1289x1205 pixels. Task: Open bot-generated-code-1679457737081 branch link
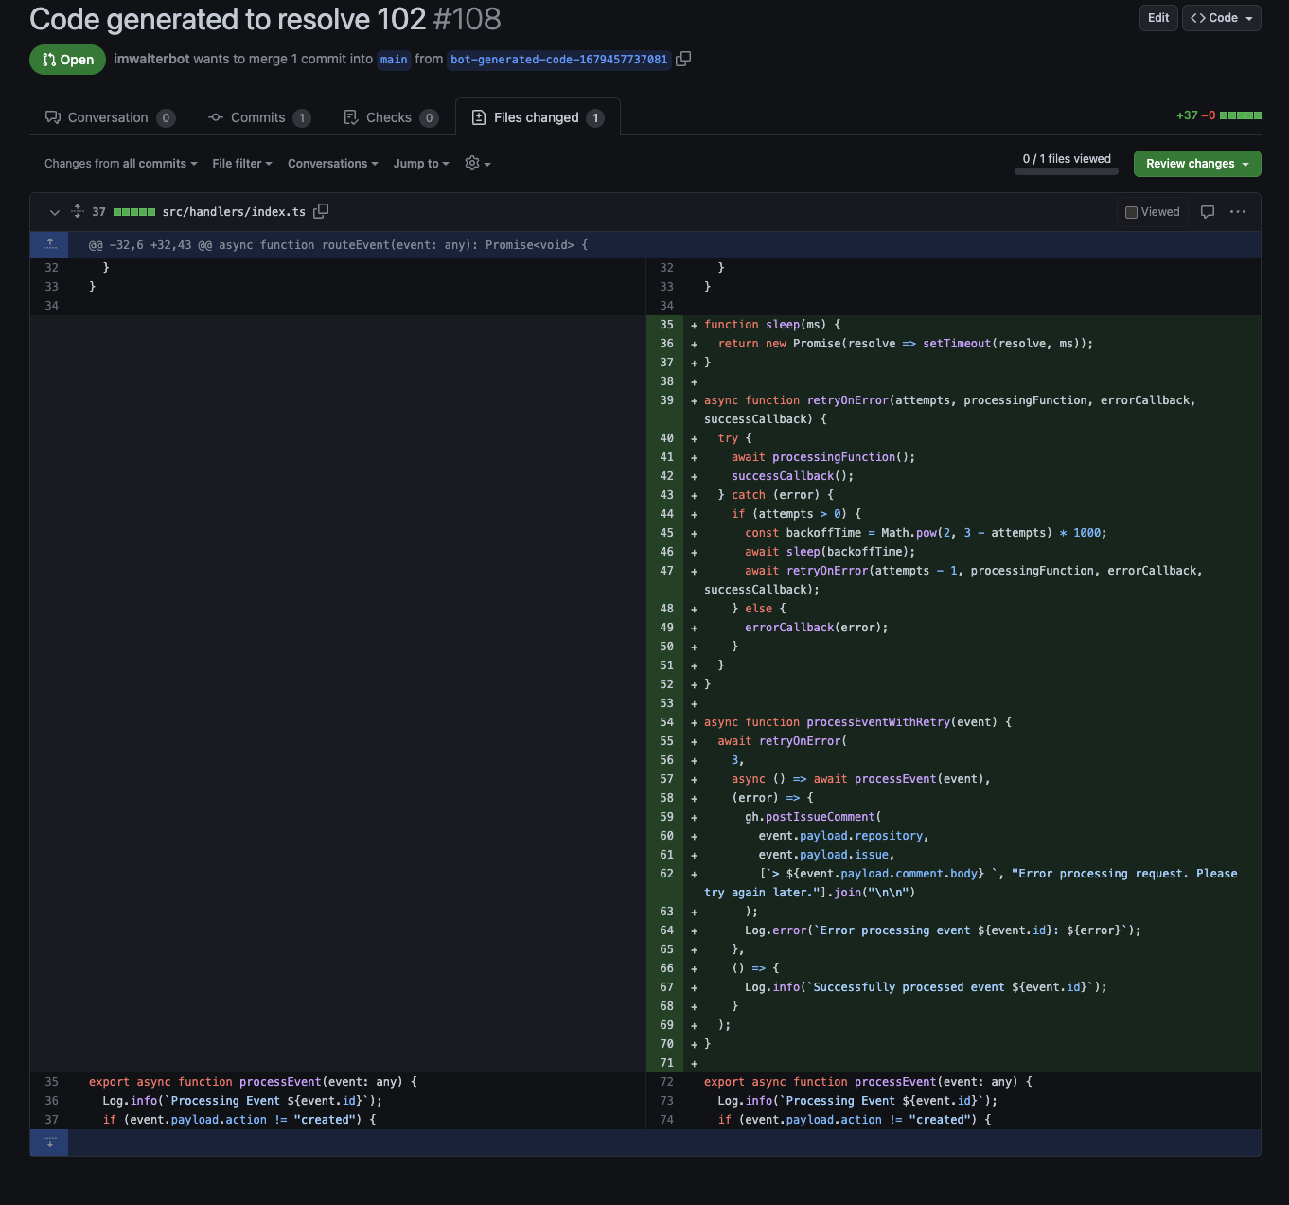coord(558,60)
